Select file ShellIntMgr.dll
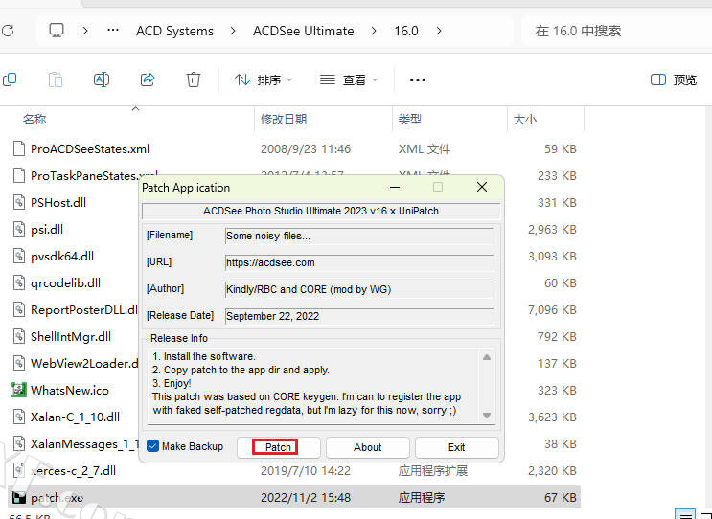The image size is (712, 519). [x=71, y=336]
